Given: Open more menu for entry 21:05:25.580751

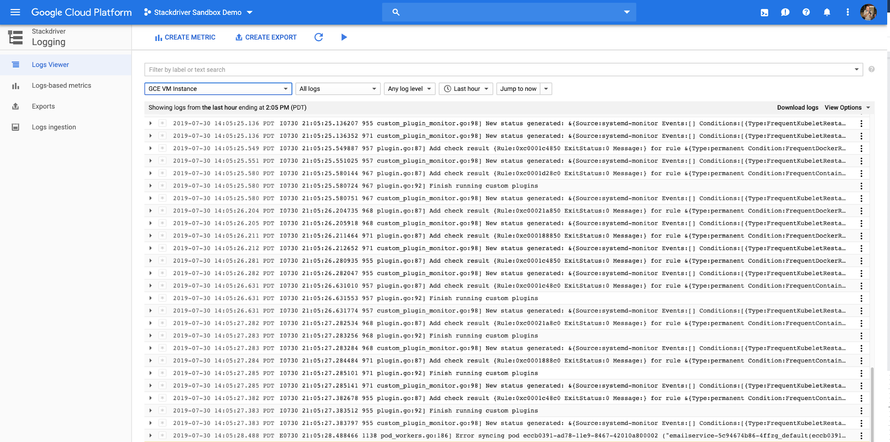Looking at the screenshot, I should (x=861, y=198).
